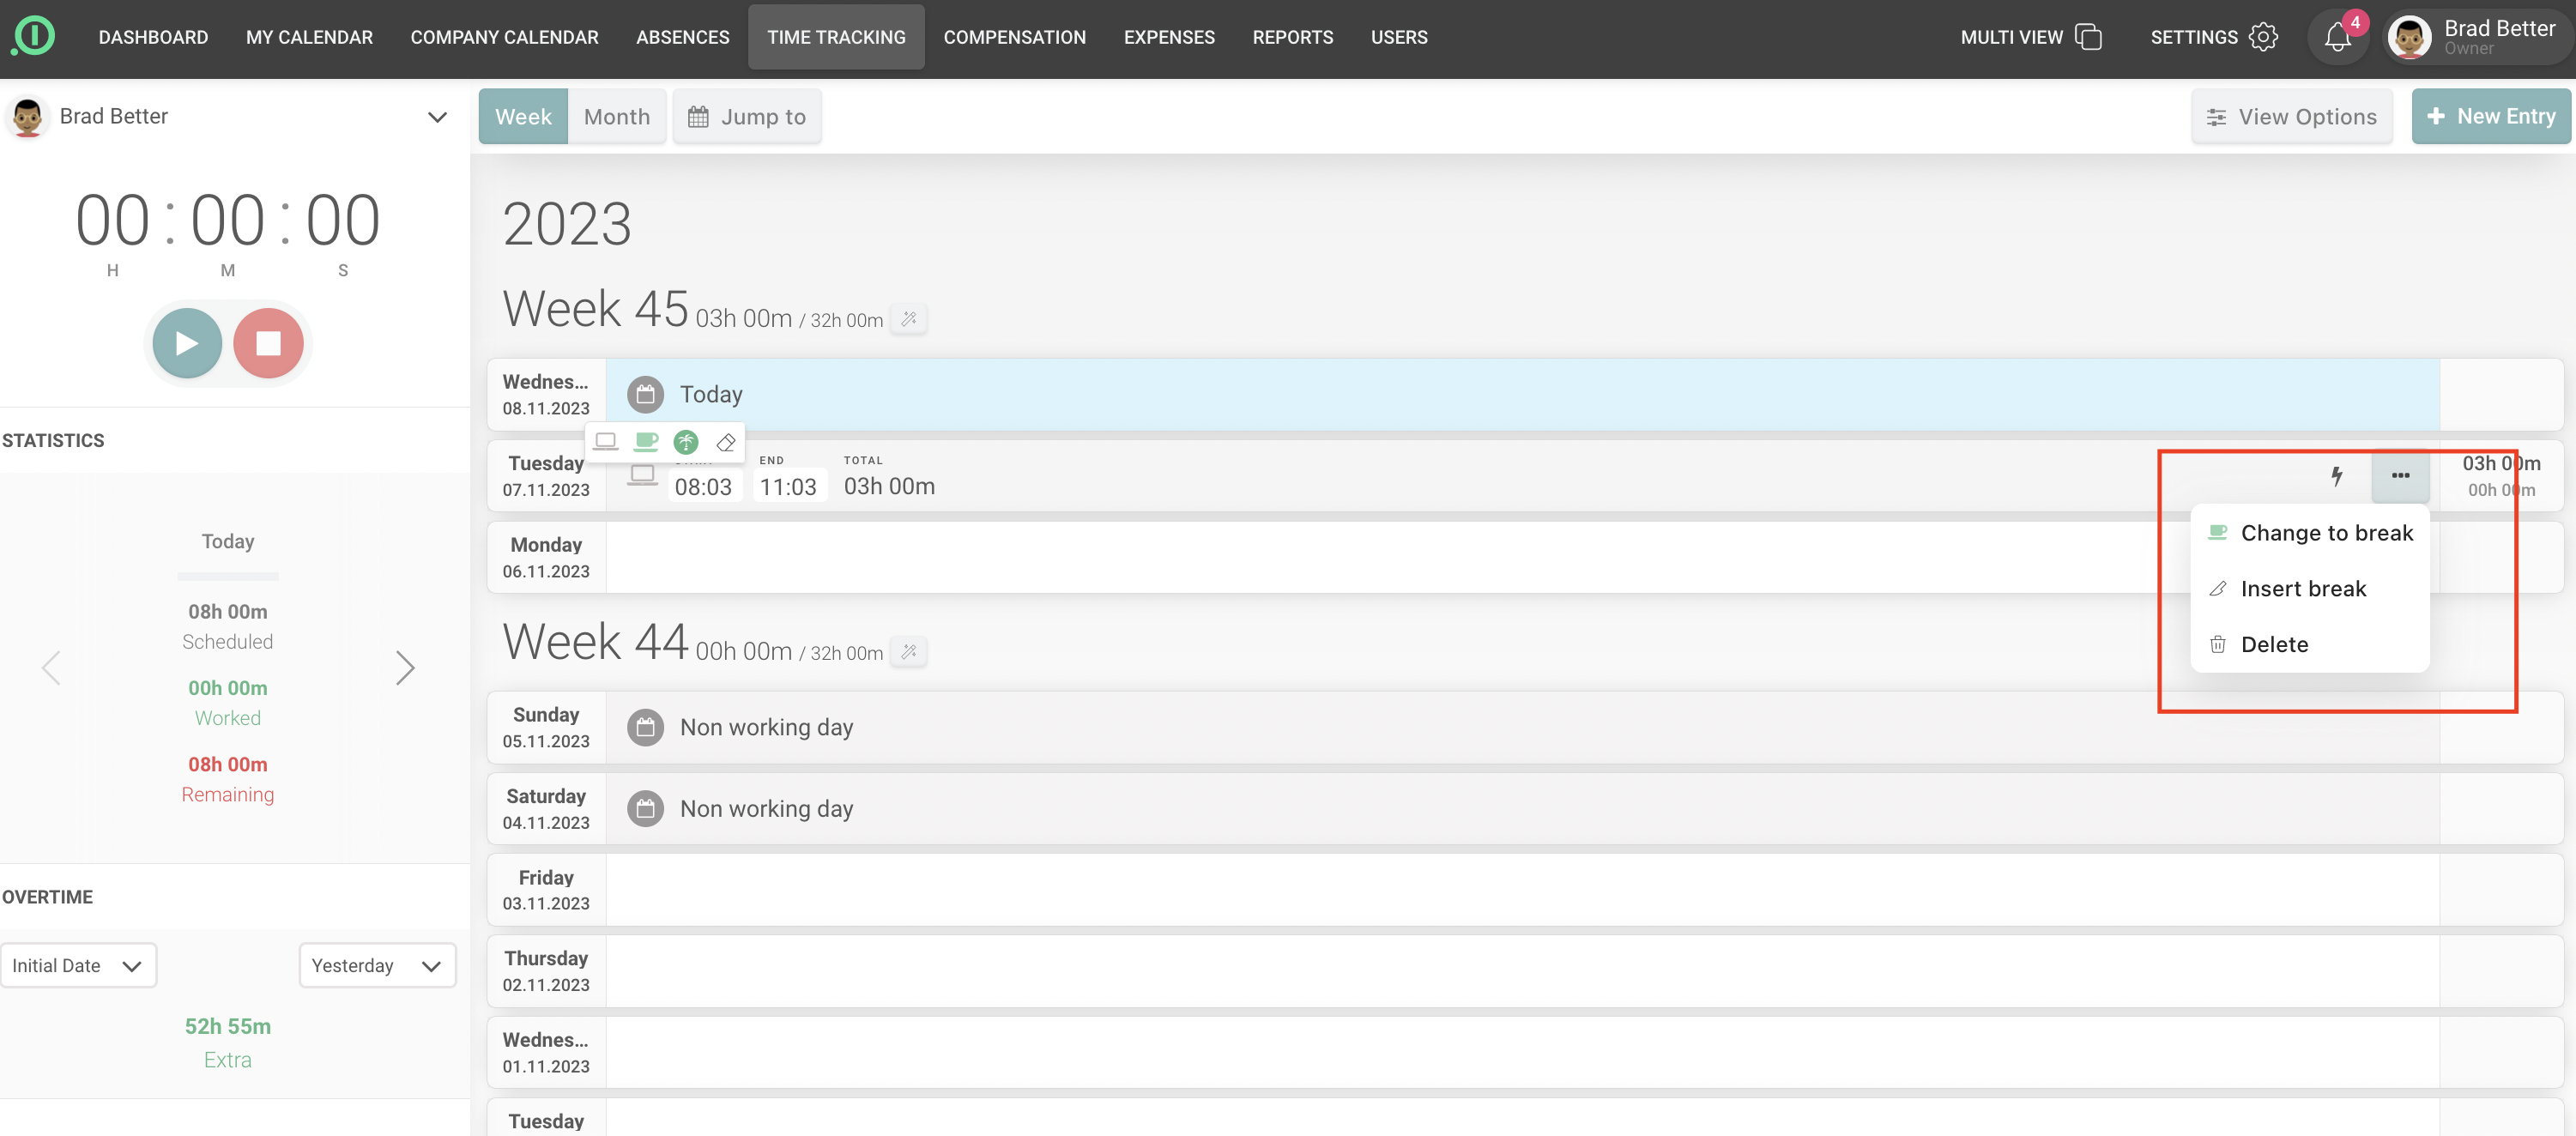Click the Multi View windows icon

(x=2088, y=37)
